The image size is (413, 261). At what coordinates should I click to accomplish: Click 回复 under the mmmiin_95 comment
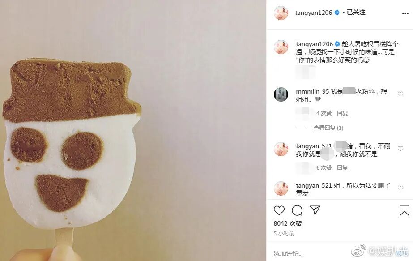pyautogui.click(x=342, y=113)
